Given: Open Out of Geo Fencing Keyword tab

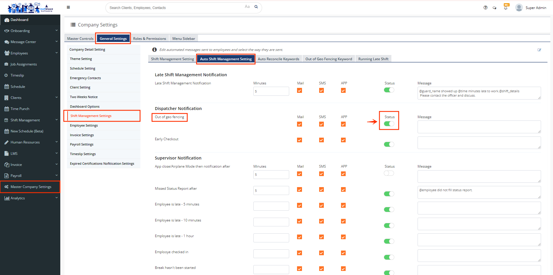Looking at the screenshot, I should (329, 59).
